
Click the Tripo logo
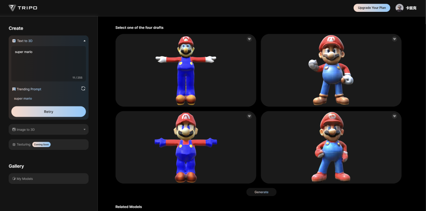(x=23, y=8)
